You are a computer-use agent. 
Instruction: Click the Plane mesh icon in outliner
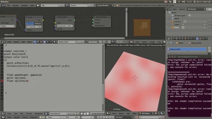(x=173, y=27)
